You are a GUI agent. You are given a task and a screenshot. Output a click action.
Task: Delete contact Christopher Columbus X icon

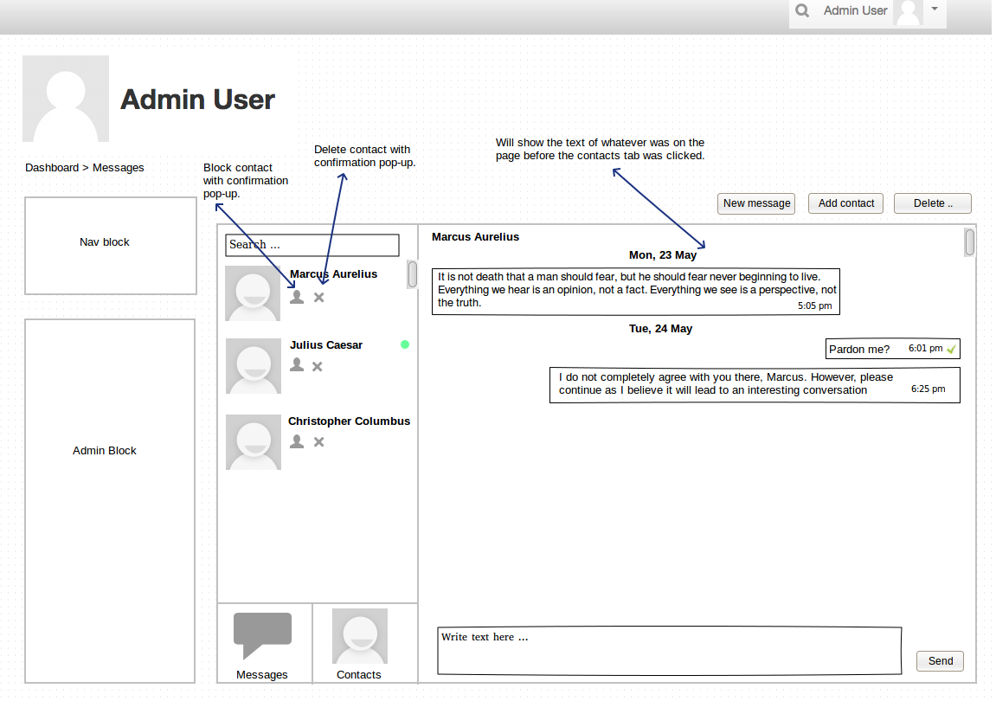318,441
